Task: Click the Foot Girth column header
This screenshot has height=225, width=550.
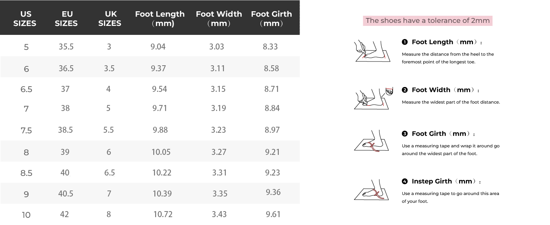Action: click(271, 19)
